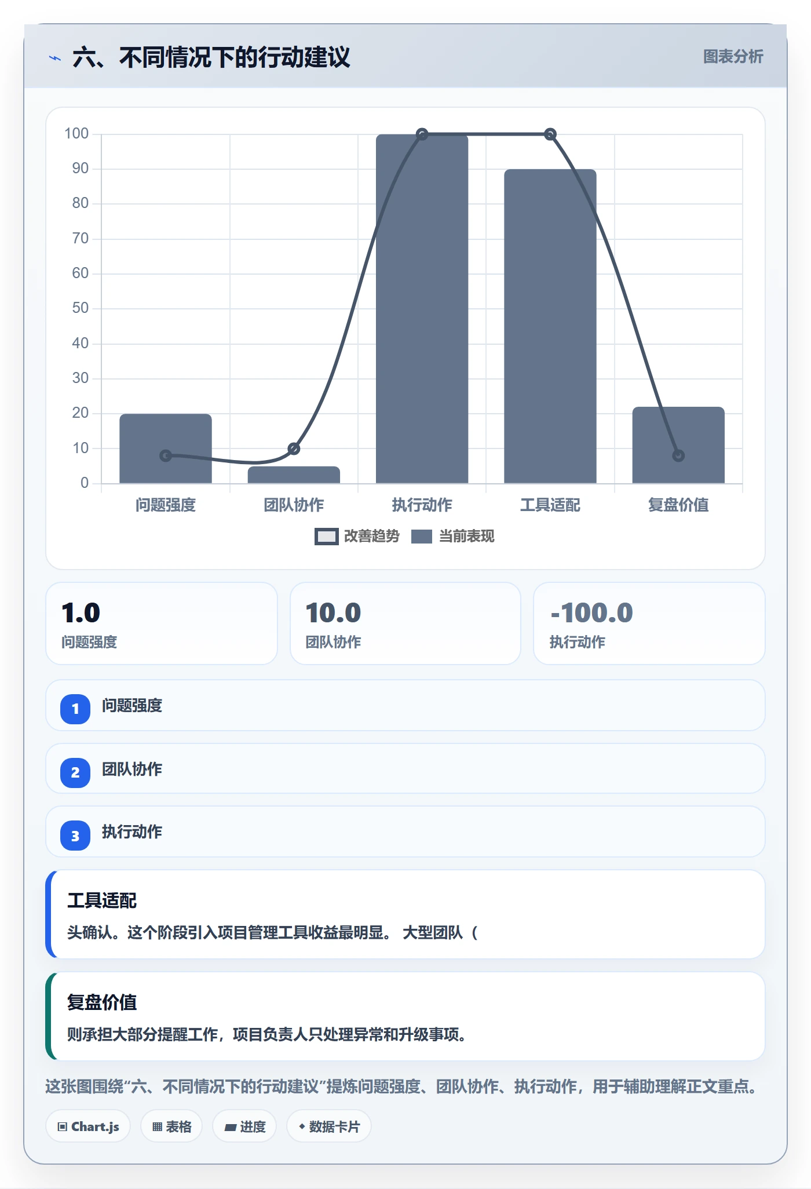
Task: Click the 执行动作 x-axis label
Action: pos(422,505)
